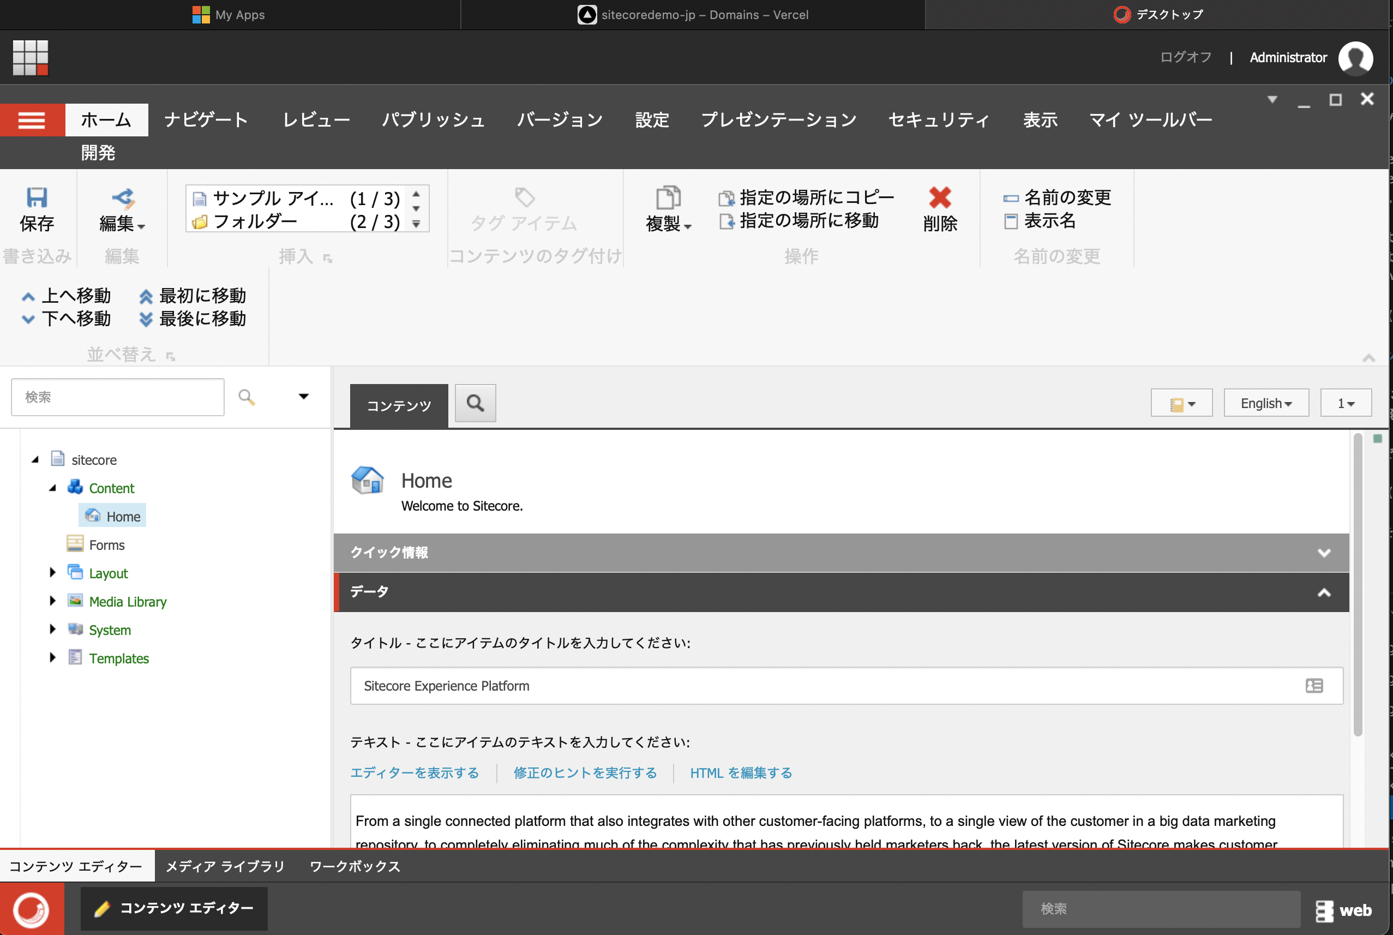The image size is (1393, 935).
Task: Open the tree search options dropdown arrow
Action: (303, 397)
